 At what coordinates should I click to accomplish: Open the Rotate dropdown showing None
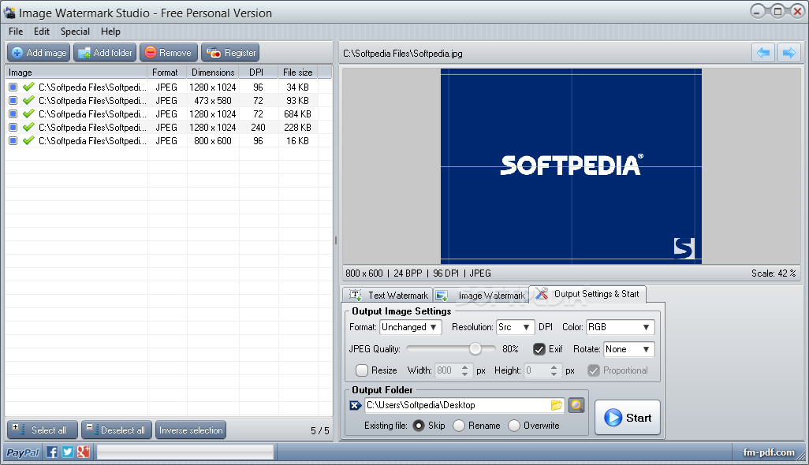pos(629,349)
